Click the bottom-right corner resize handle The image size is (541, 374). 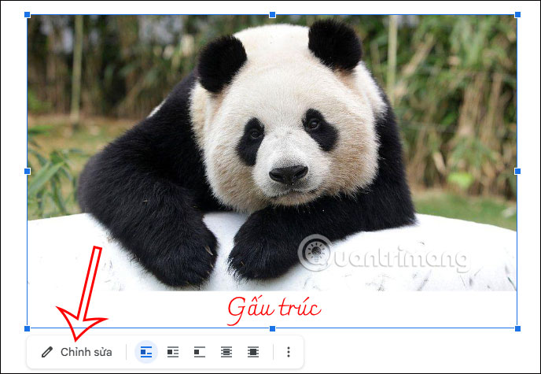[517, 328]
